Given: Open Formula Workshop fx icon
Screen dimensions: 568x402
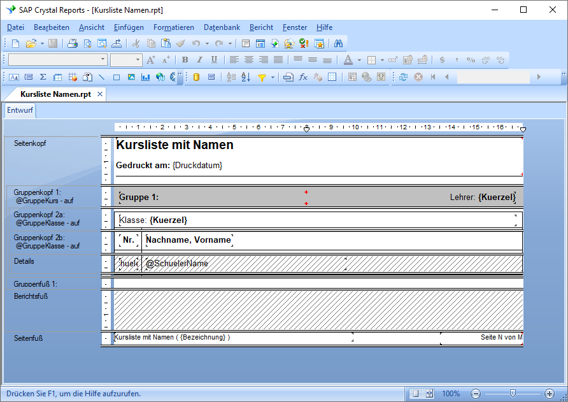Looking at the screenshot, I should click(x=303, y=77).
